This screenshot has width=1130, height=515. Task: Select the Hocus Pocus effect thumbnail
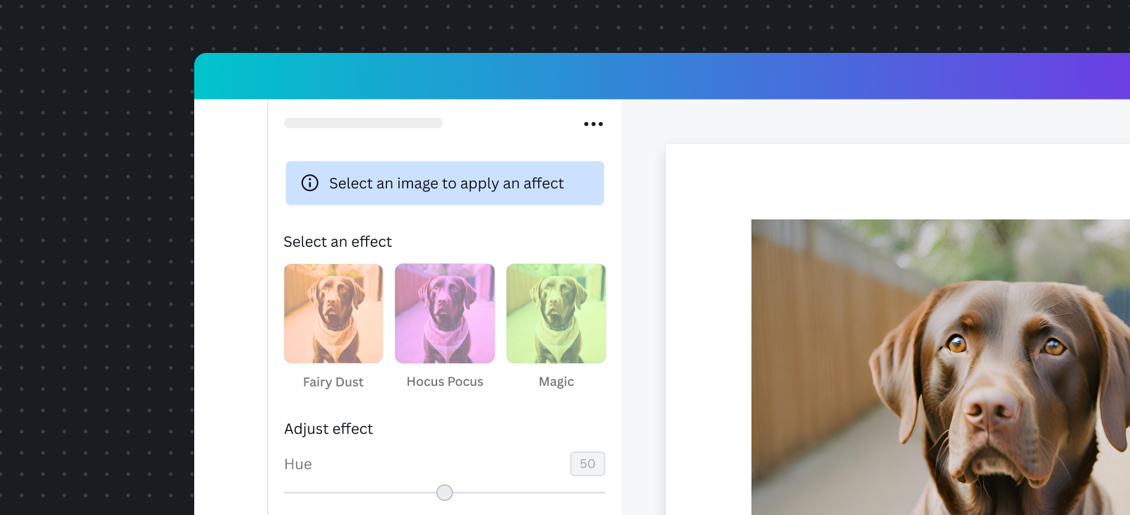445,313
